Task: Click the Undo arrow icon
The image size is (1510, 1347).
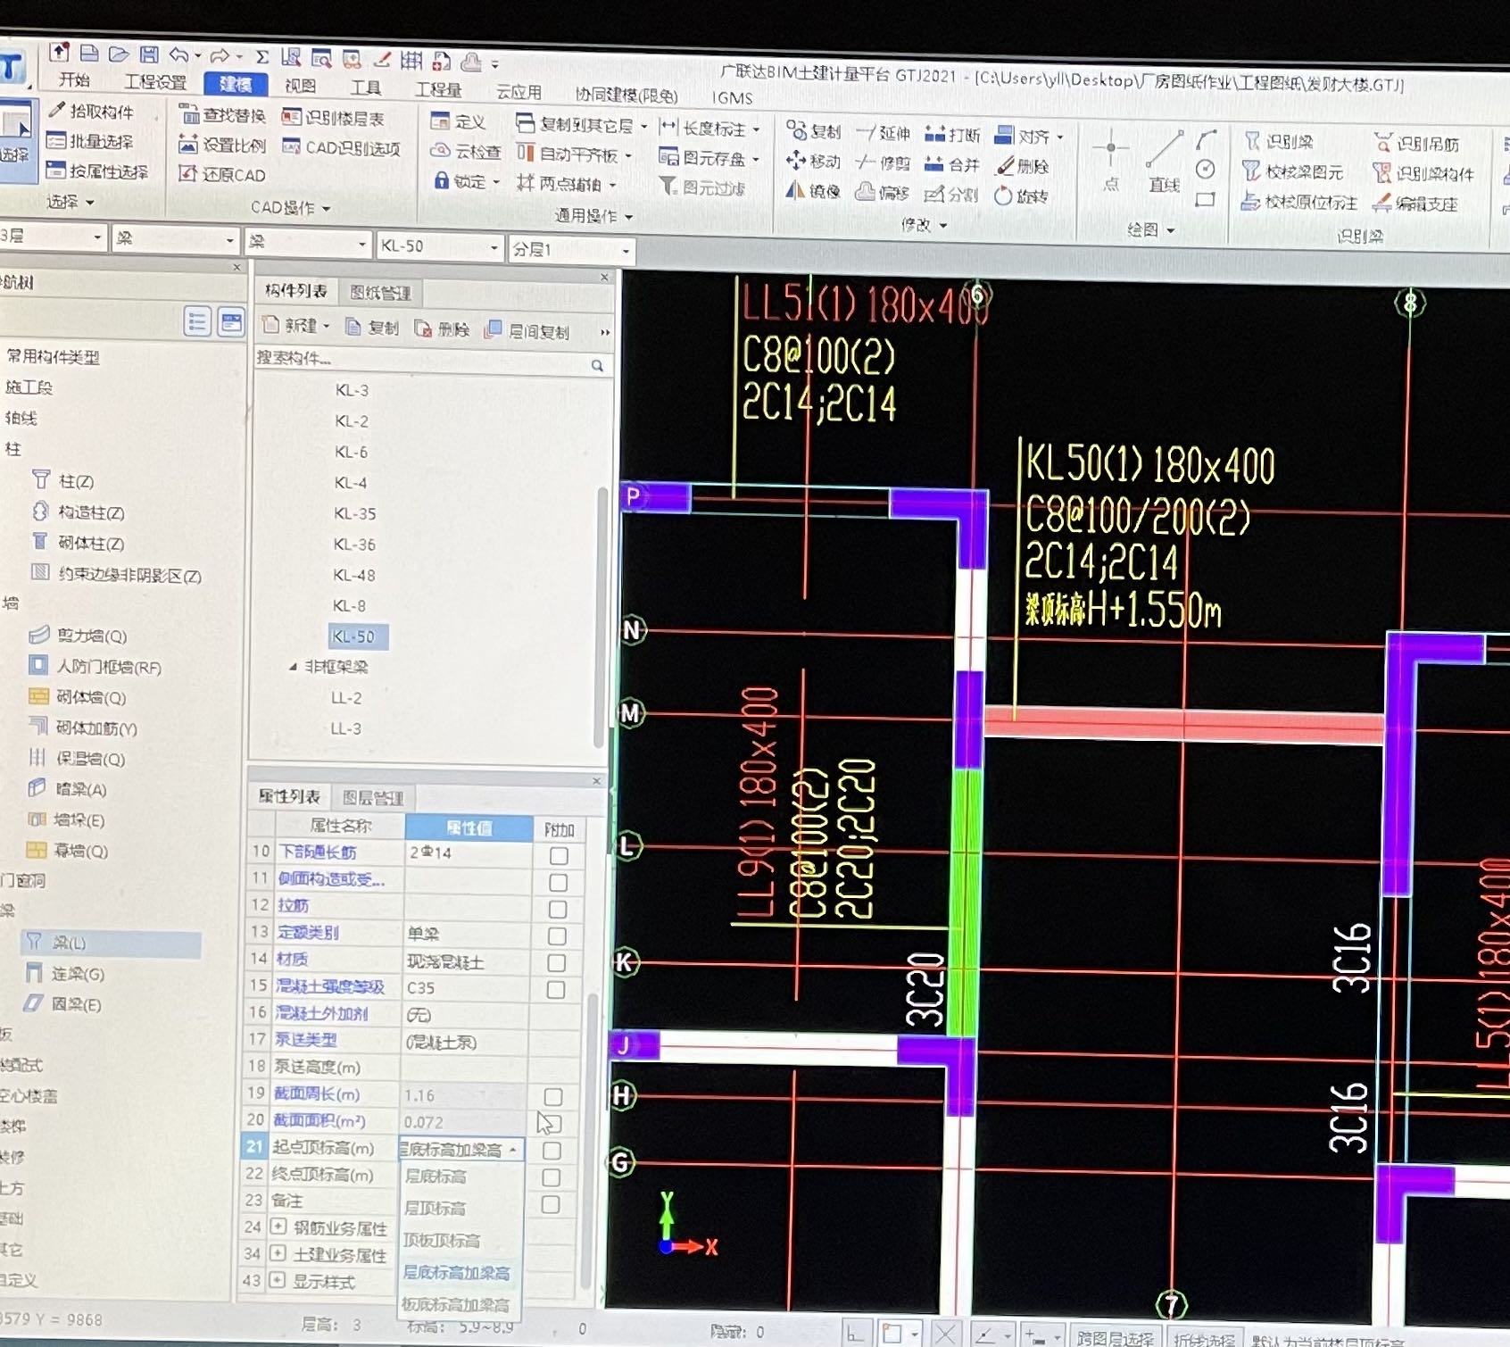Action: point(178,54)
